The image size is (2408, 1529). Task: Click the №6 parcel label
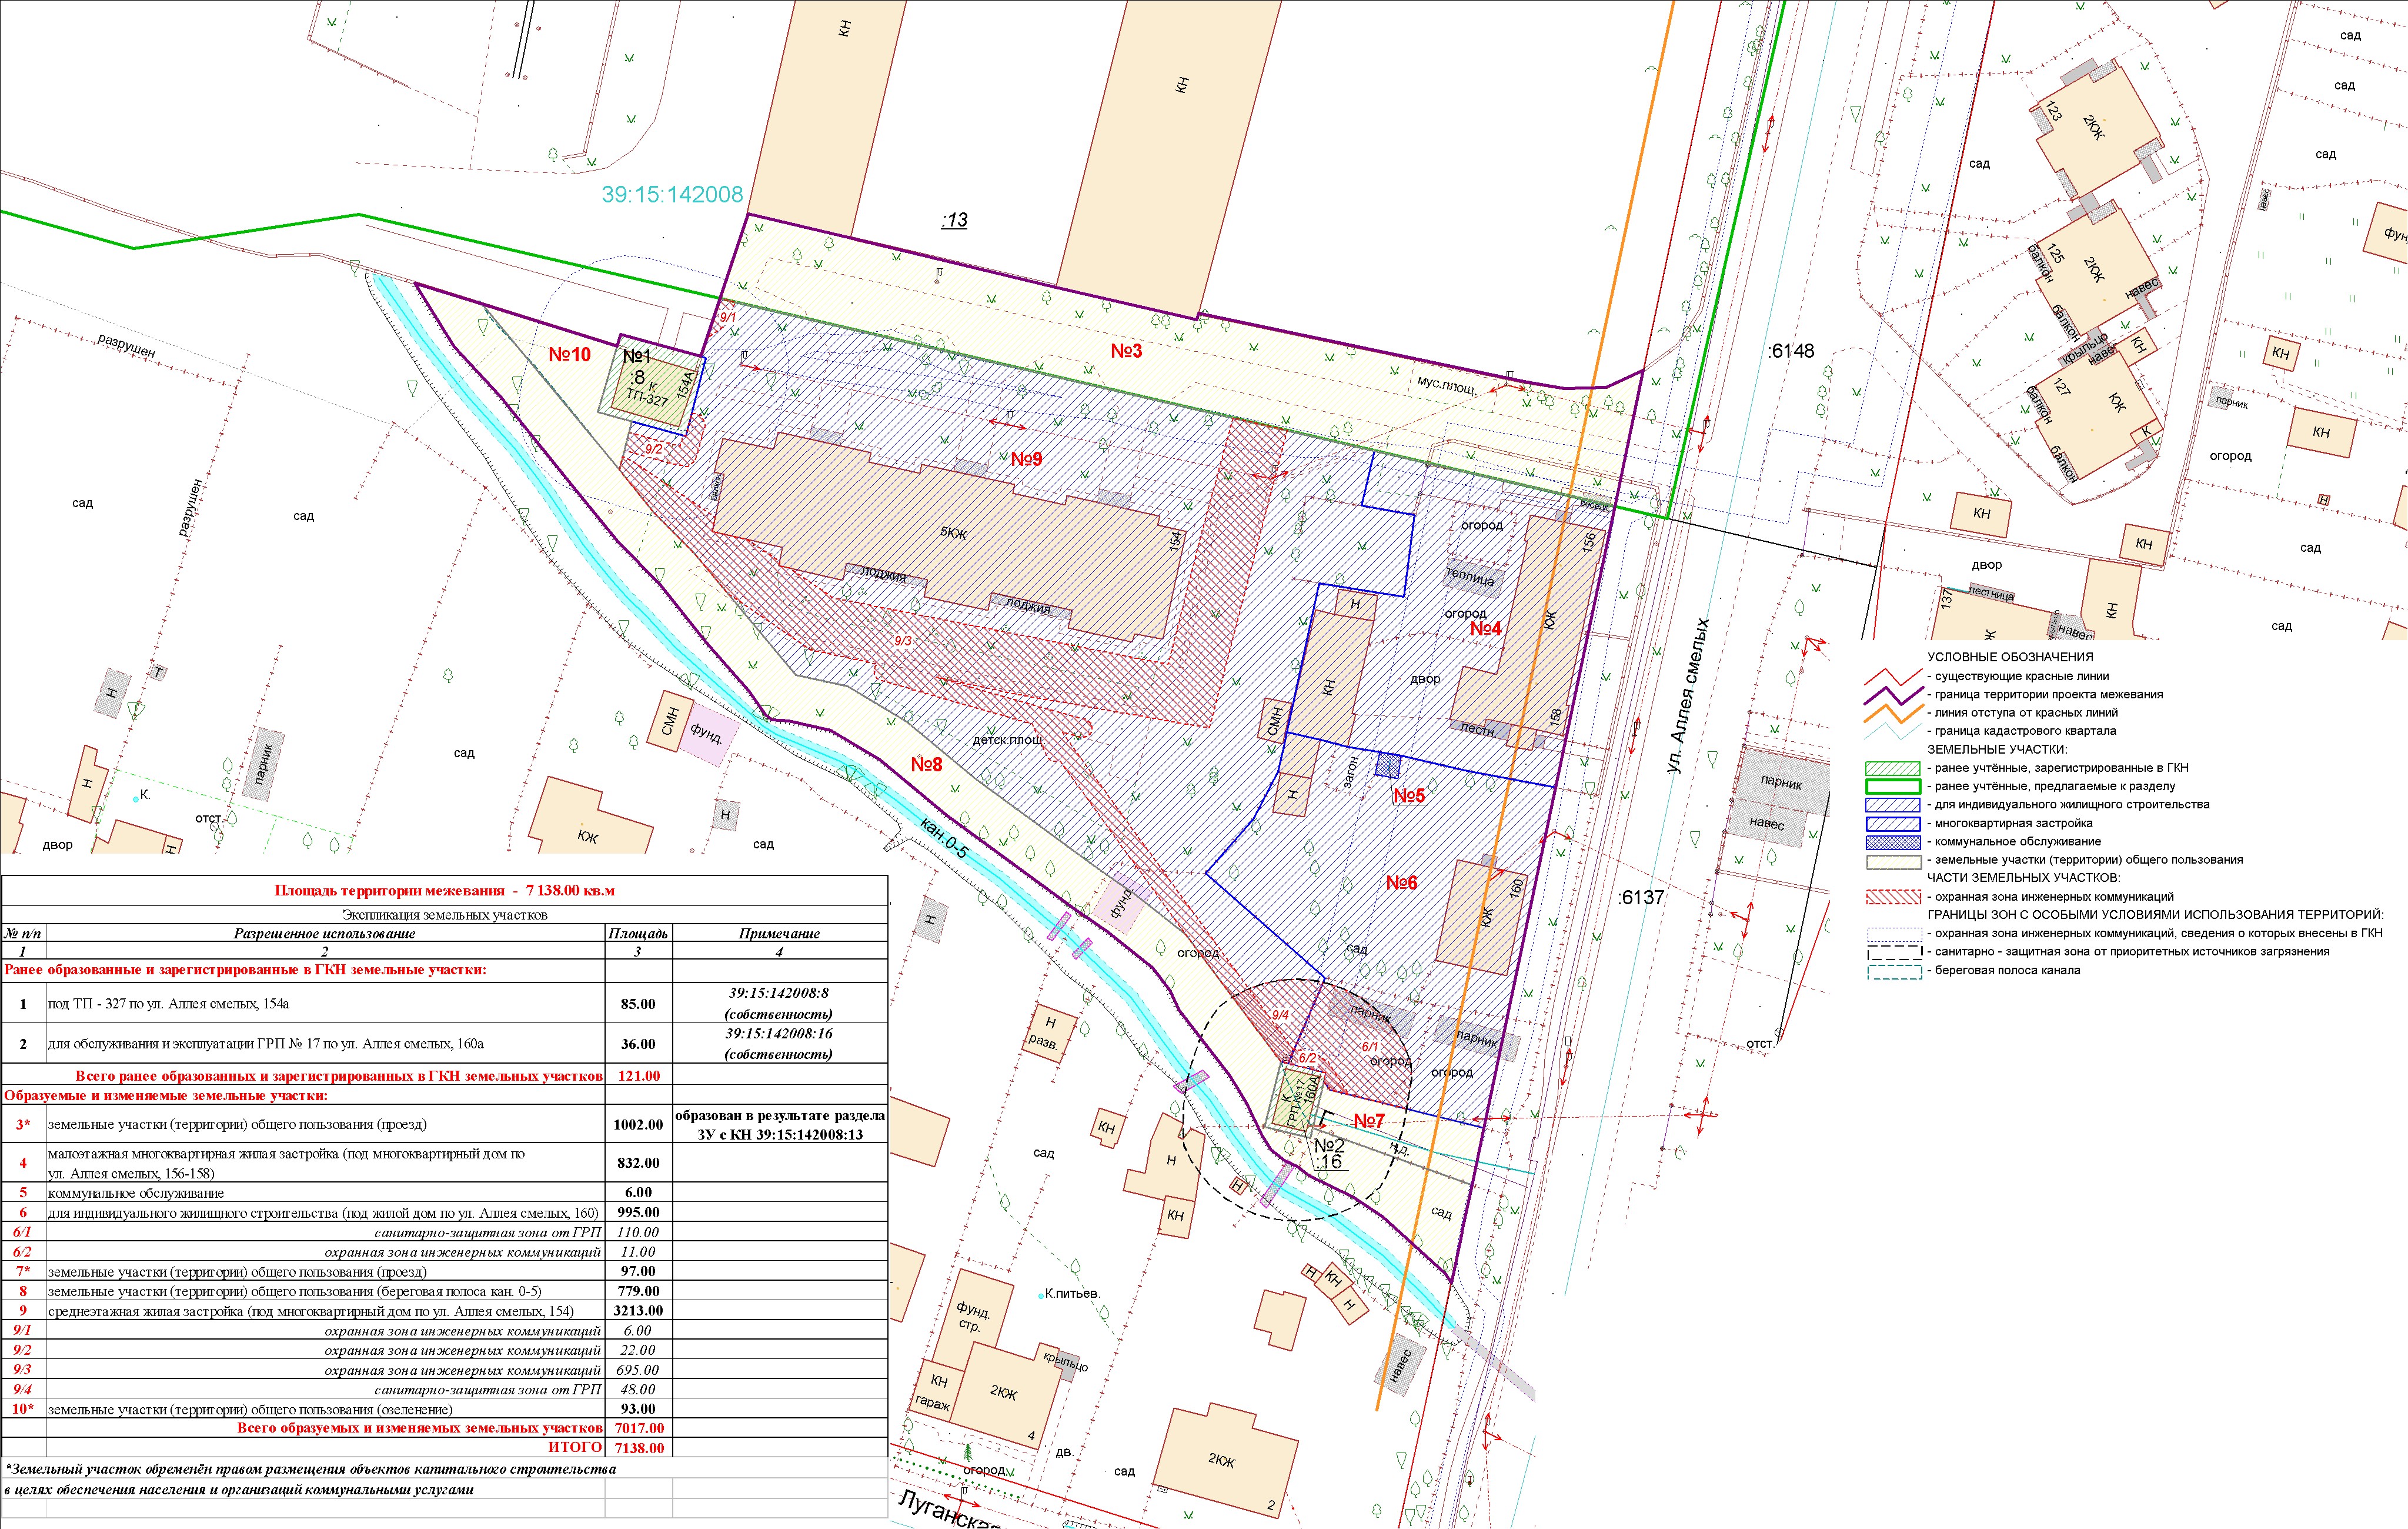tap(1401, 882)
